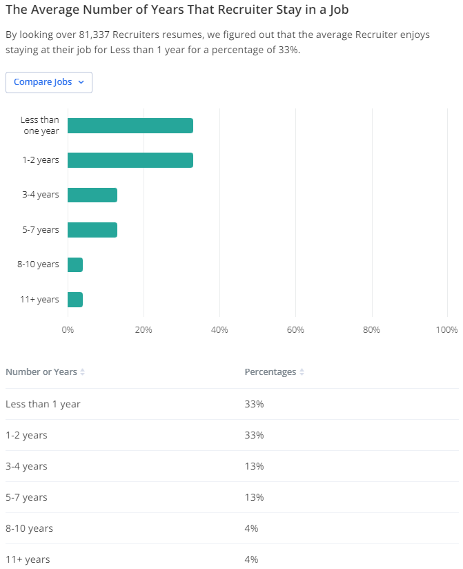This screenshot has width=463, height=569.
Task: Select the Percentages column header text
Action: point(270,372)
